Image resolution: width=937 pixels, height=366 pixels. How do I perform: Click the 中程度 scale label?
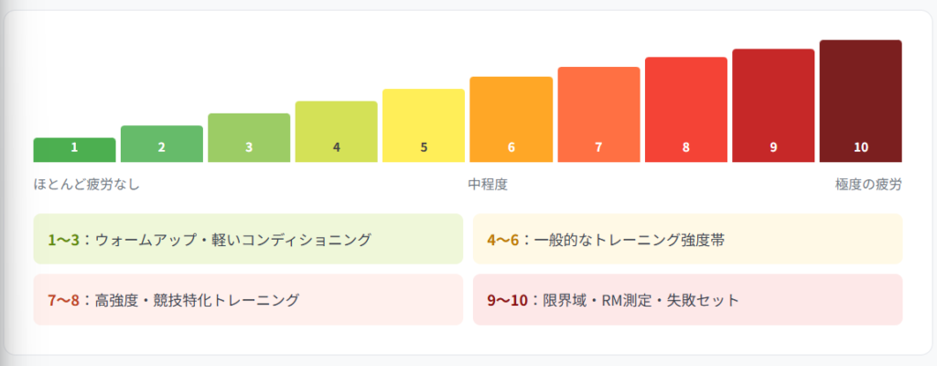pos(489,184)
